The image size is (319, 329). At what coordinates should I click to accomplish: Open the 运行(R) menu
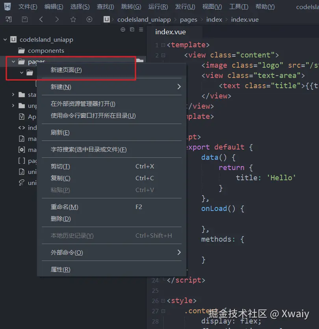[158, 7]
